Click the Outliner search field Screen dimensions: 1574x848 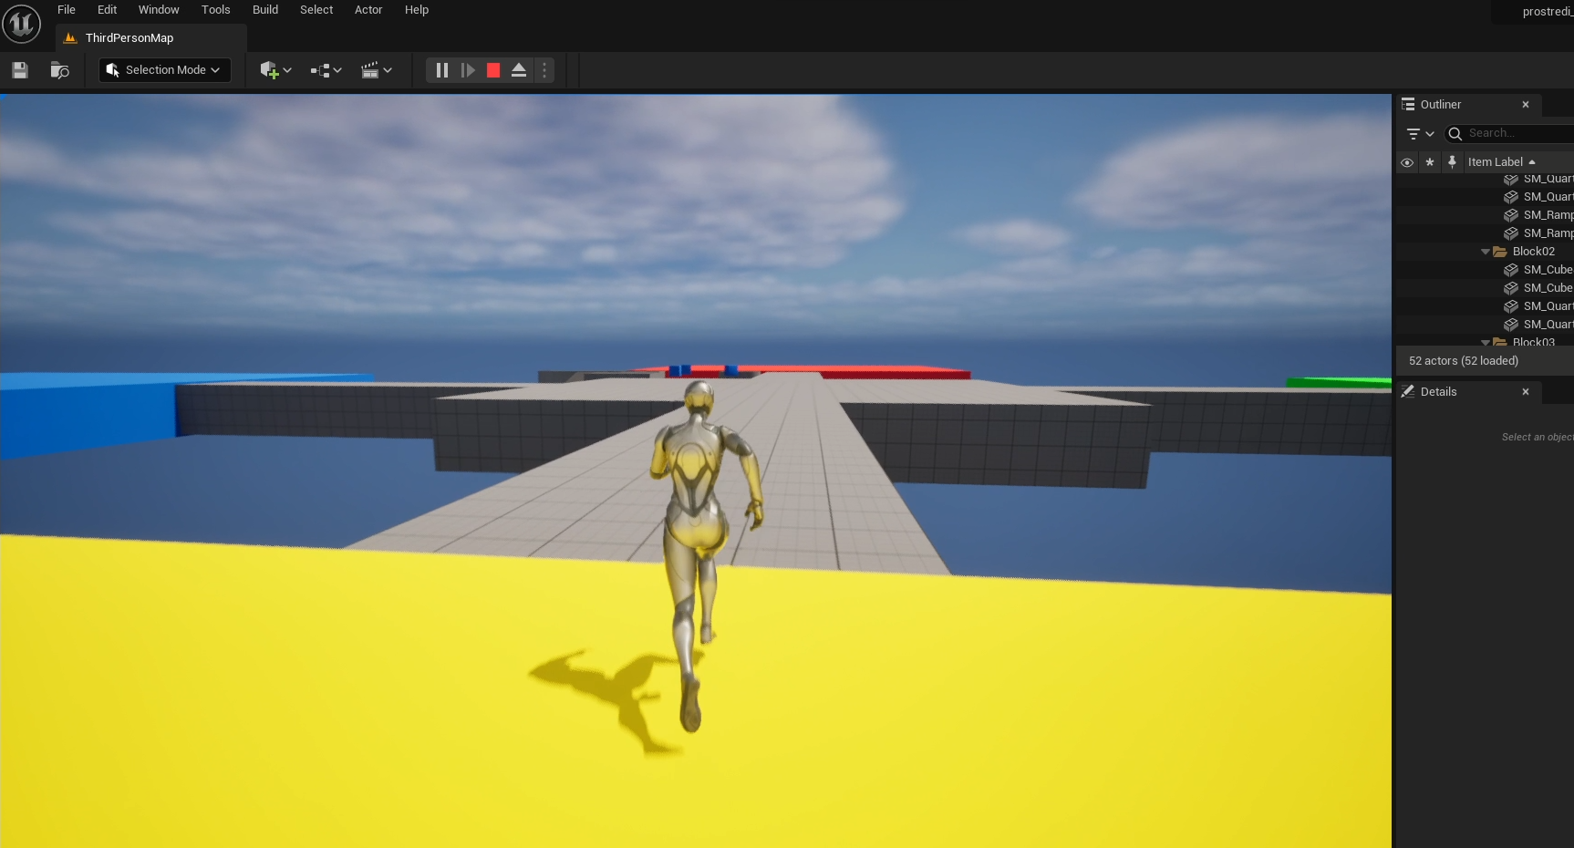coord(1514,133)
